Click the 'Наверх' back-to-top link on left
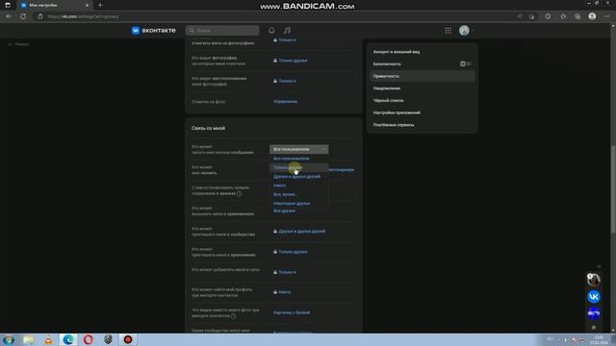The height and width of the screenshot is (346, 616). (x=18, y=44)
